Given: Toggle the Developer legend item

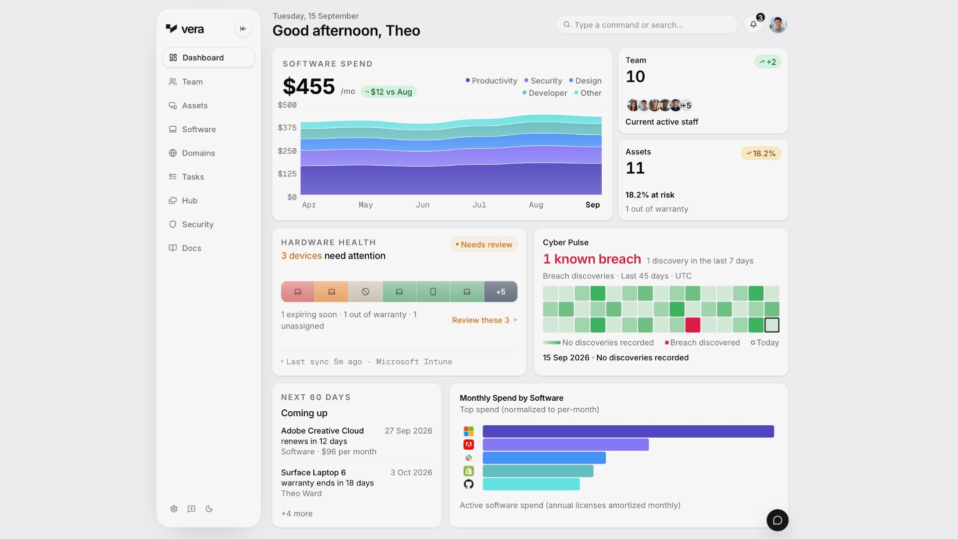Looking at the screenshot, I should coord(545,93).
